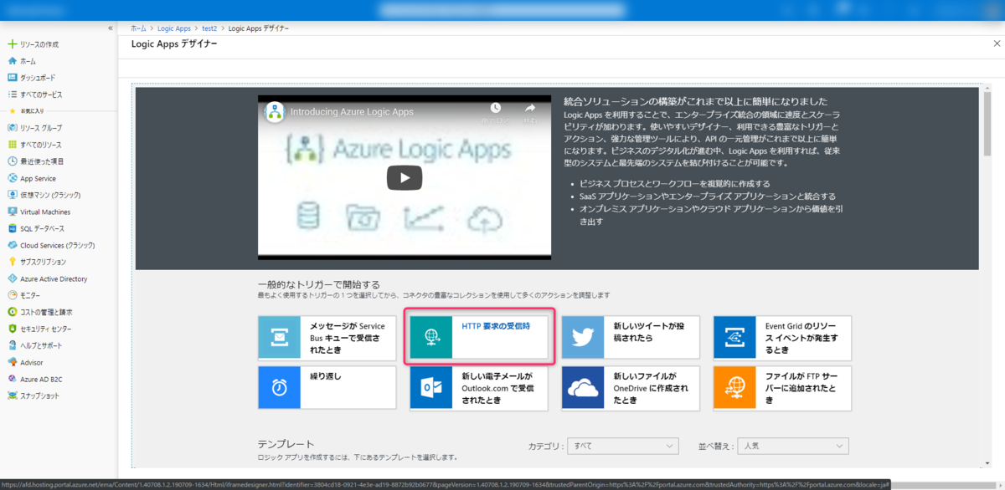This screenshot has height=490, width=1005.
Task: Open the Dashboard sidebar icon
Action: click(x=12, y=78)
